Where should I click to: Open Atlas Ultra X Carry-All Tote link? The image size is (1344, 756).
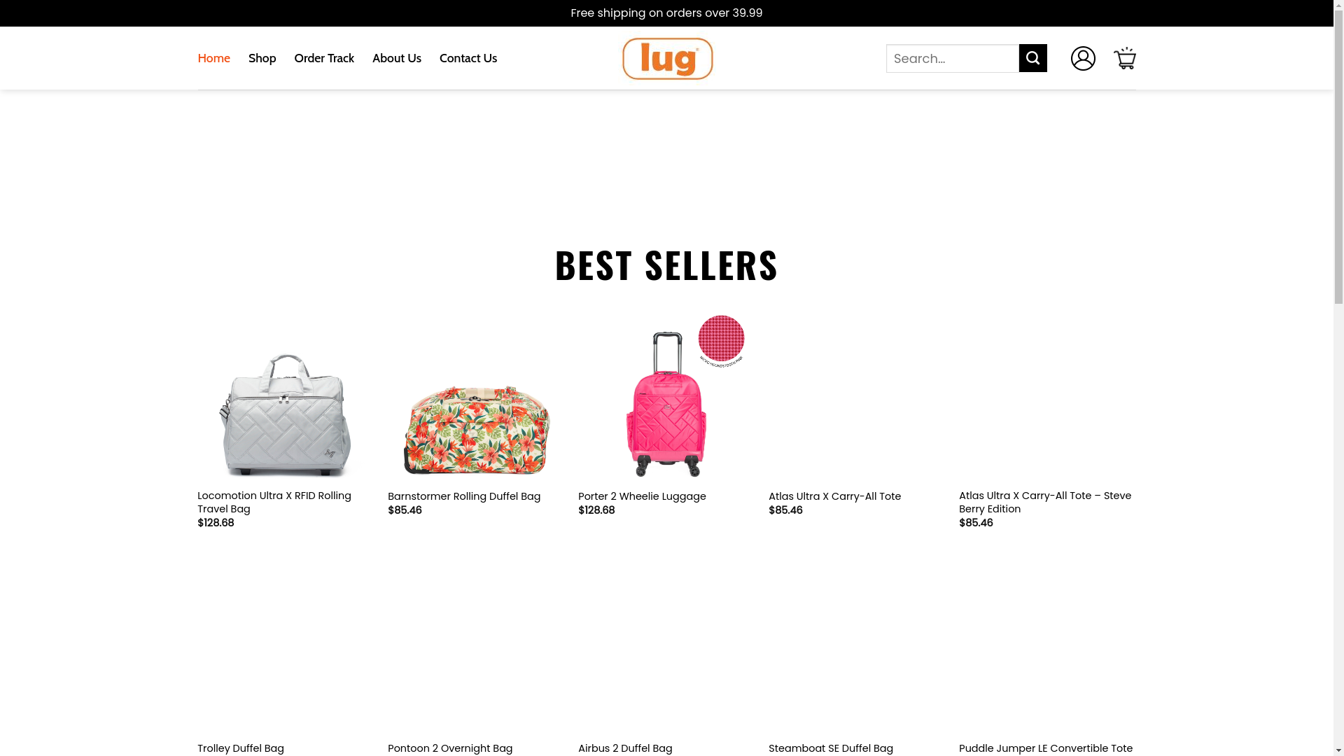click(834, 496)
